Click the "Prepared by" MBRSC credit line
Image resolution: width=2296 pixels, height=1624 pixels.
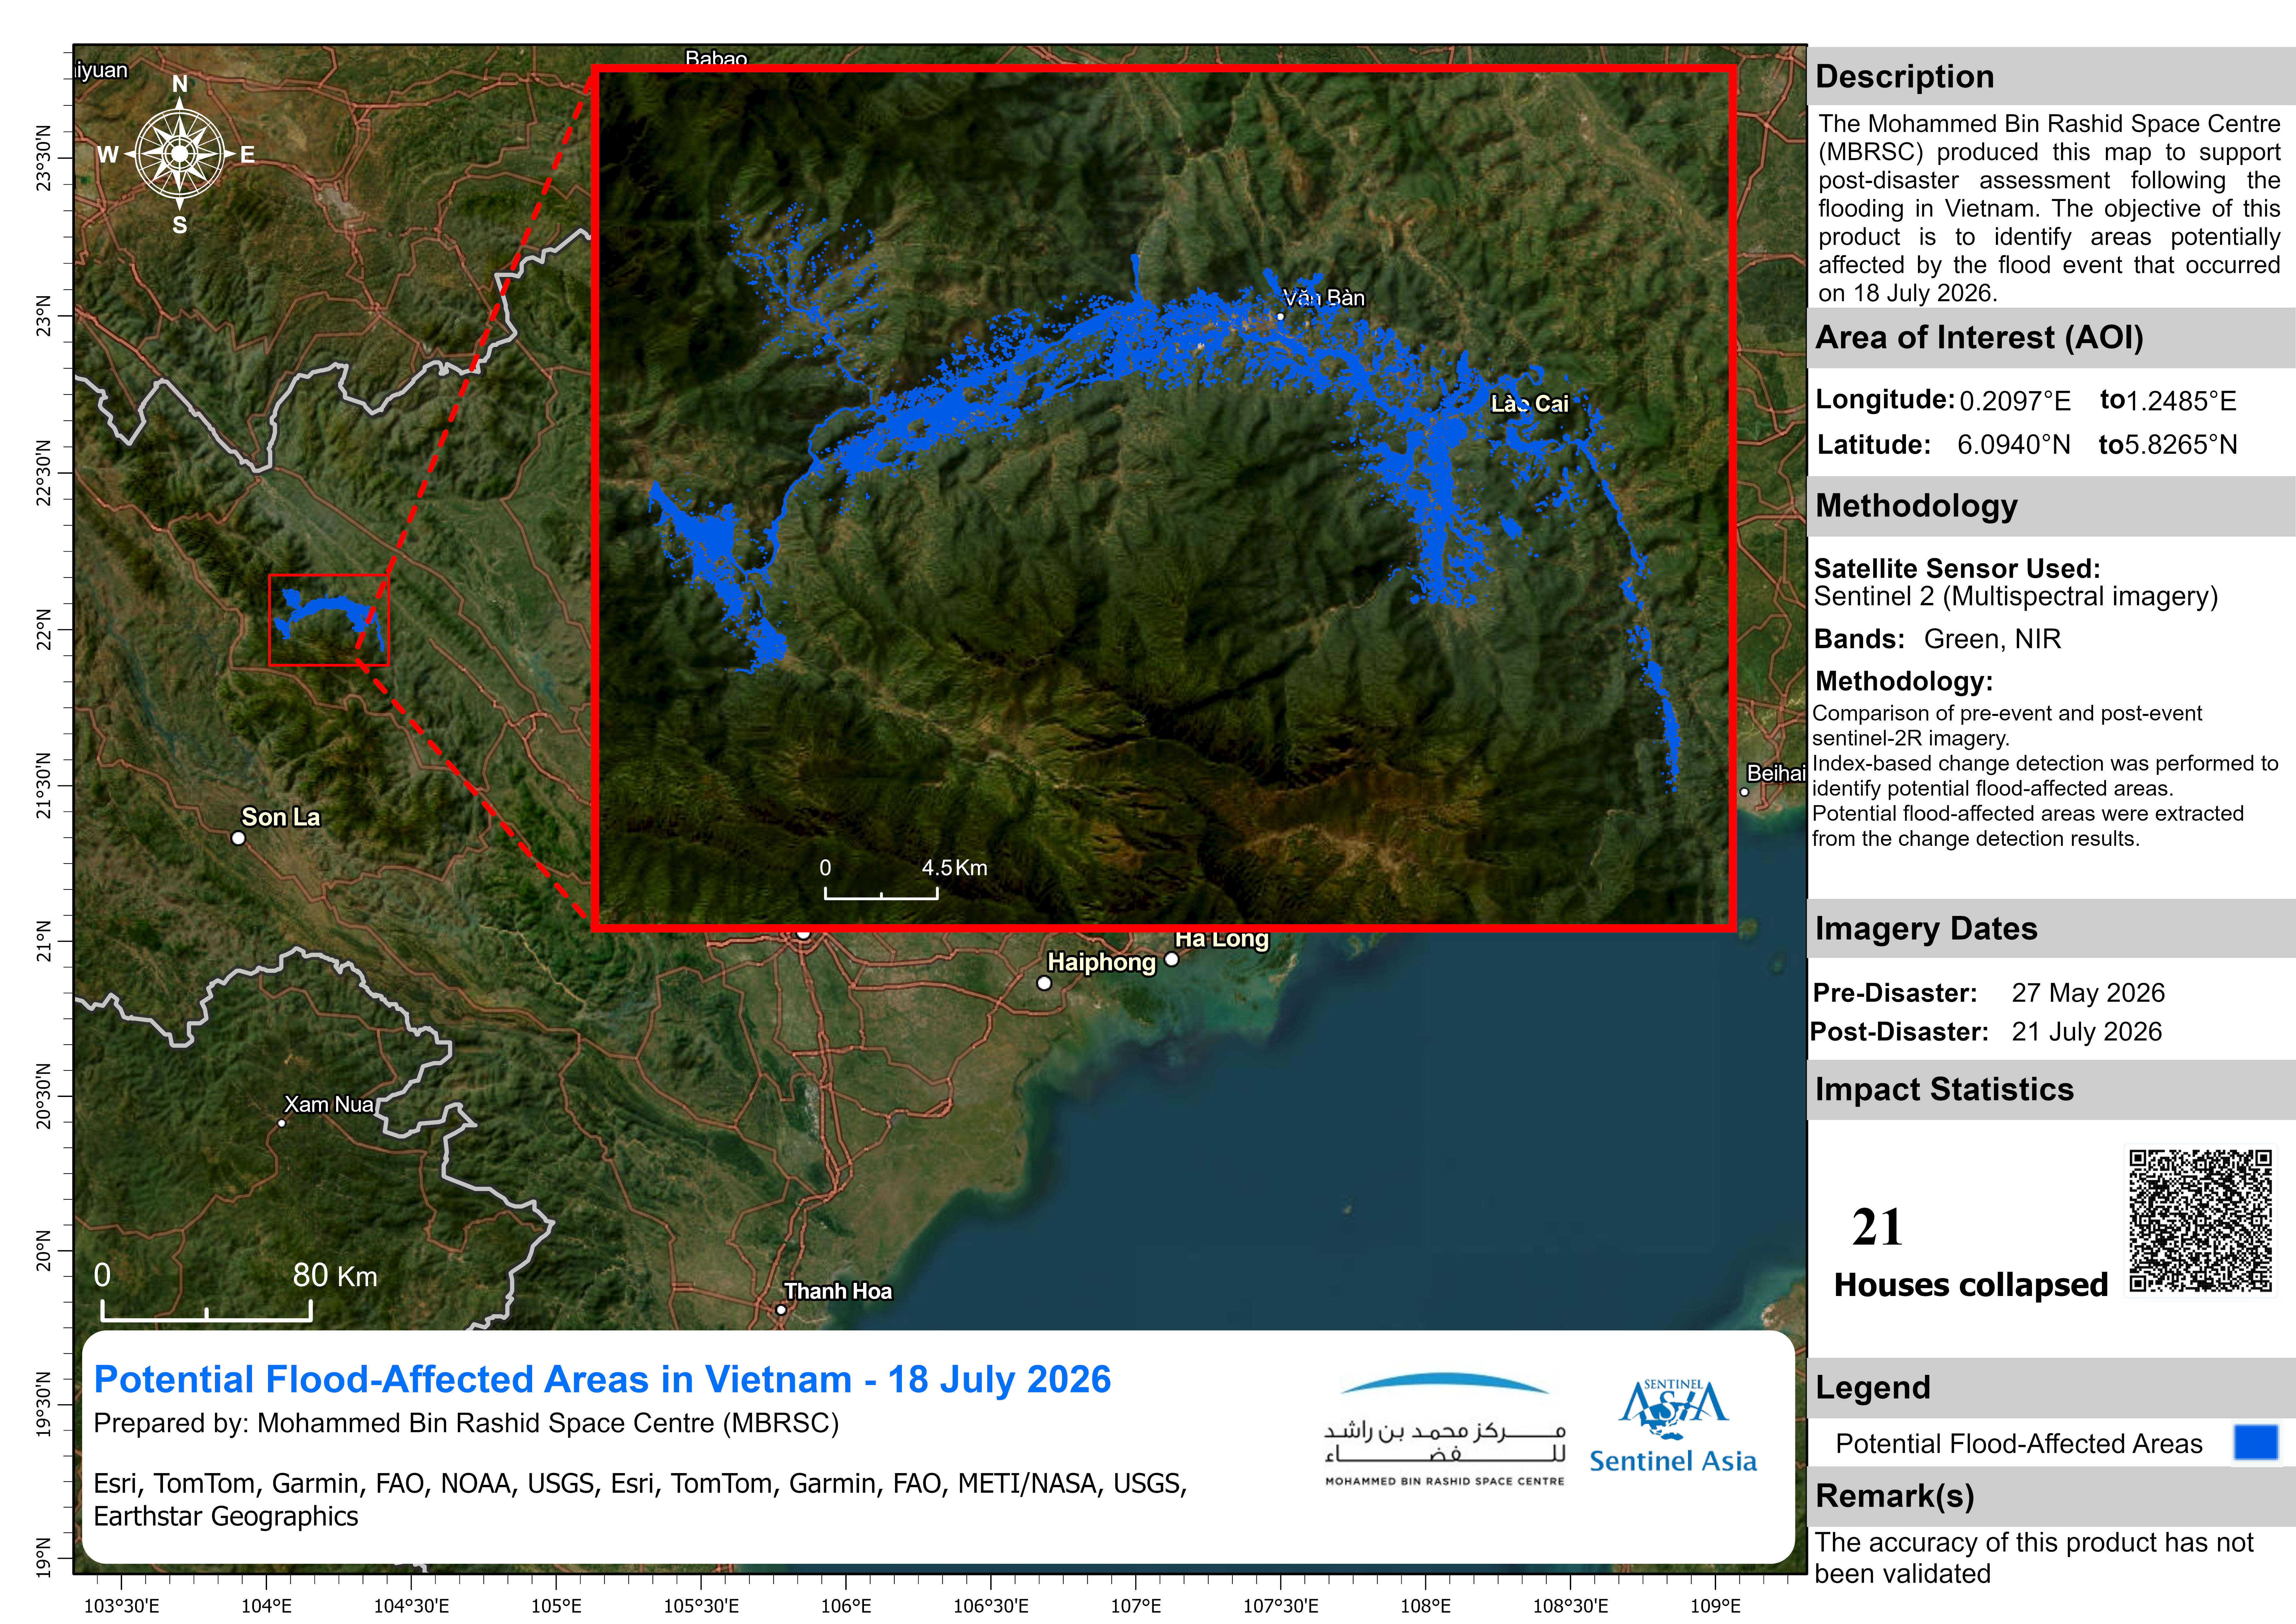pyautogui.click(x=466, y=1423)
